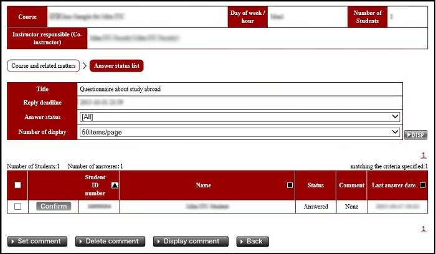Expand the Number of display dropdown
Image resolution: width=436 pixels, height=254 pixels.
[240, 132]
